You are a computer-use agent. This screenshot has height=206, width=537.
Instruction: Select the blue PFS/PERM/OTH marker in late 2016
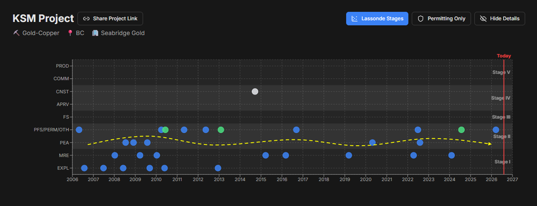click(296, 130)
